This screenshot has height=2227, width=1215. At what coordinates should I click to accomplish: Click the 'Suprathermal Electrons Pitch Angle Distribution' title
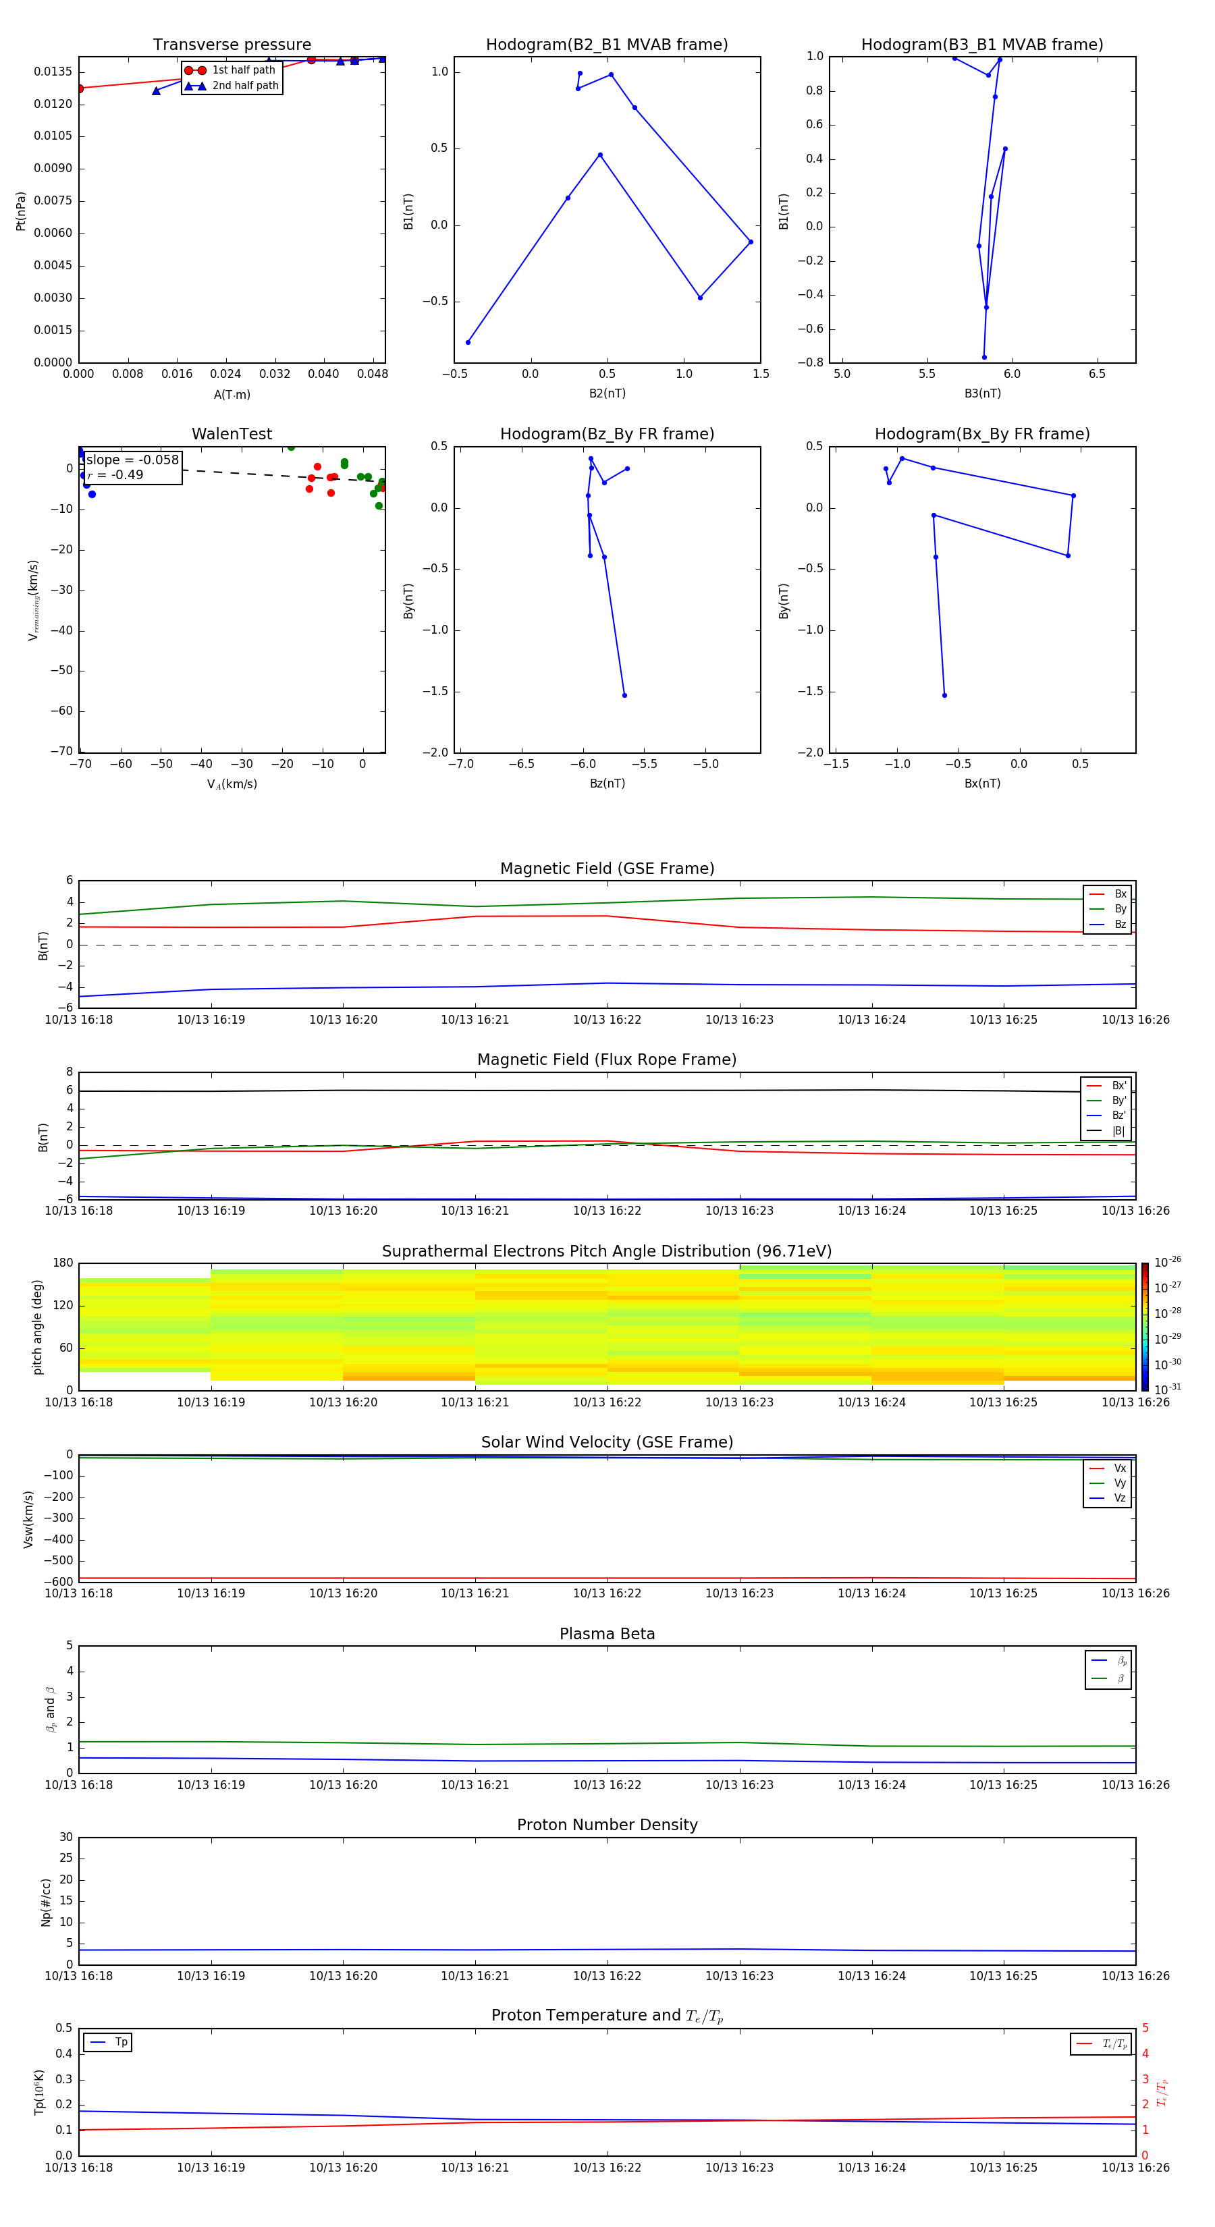(x=607, y=1252)
